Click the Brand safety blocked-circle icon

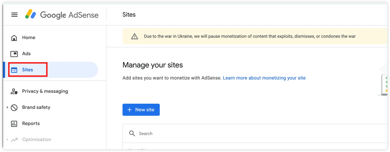tap(14, 108)
